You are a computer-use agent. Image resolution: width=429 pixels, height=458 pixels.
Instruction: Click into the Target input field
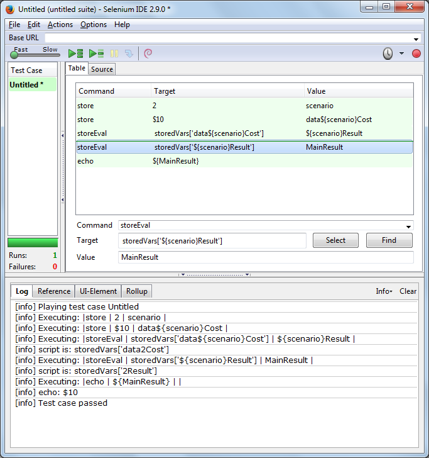[x=212, y=241]
